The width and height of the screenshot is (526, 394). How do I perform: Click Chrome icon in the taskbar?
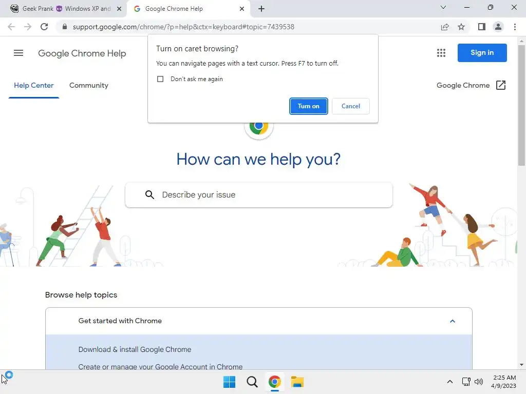(274, 382)
